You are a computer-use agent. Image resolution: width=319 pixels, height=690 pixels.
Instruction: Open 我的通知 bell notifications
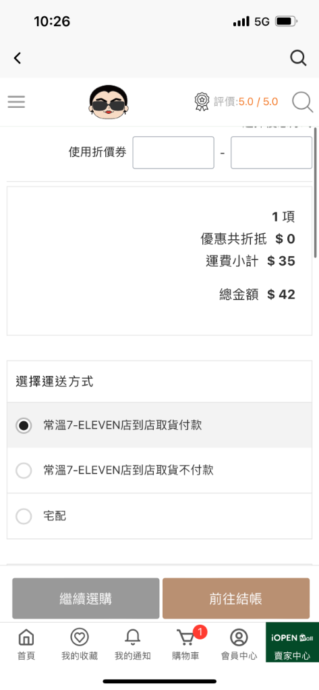133,644
